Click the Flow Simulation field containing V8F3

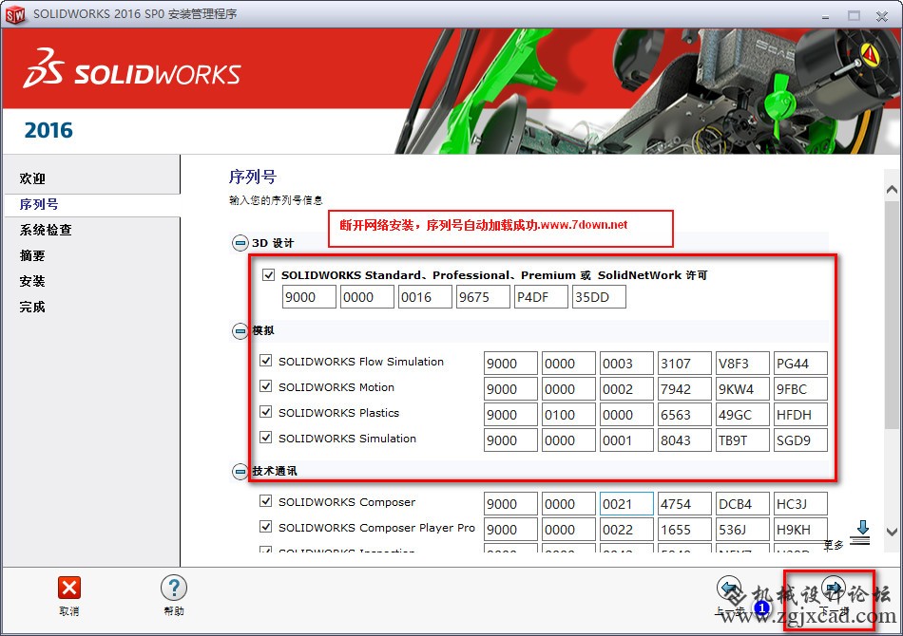click(x=742, y=364)
